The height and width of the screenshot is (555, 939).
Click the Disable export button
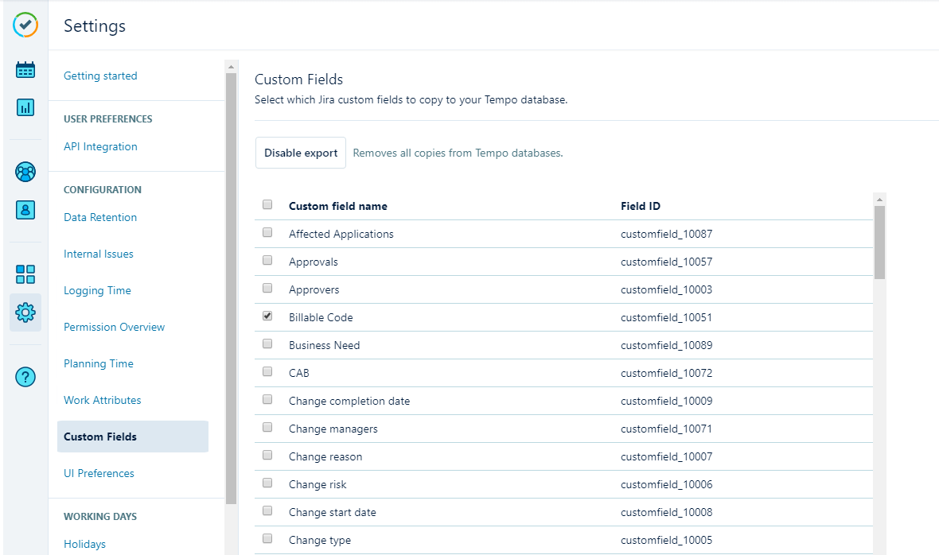(301, 153)
